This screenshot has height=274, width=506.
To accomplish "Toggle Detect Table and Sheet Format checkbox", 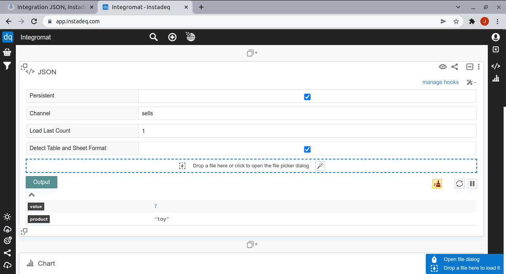I will [307, 149].
